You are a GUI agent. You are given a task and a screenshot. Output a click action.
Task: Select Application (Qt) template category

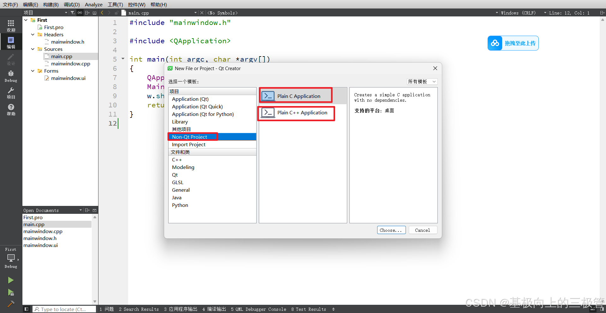[212, 99]
